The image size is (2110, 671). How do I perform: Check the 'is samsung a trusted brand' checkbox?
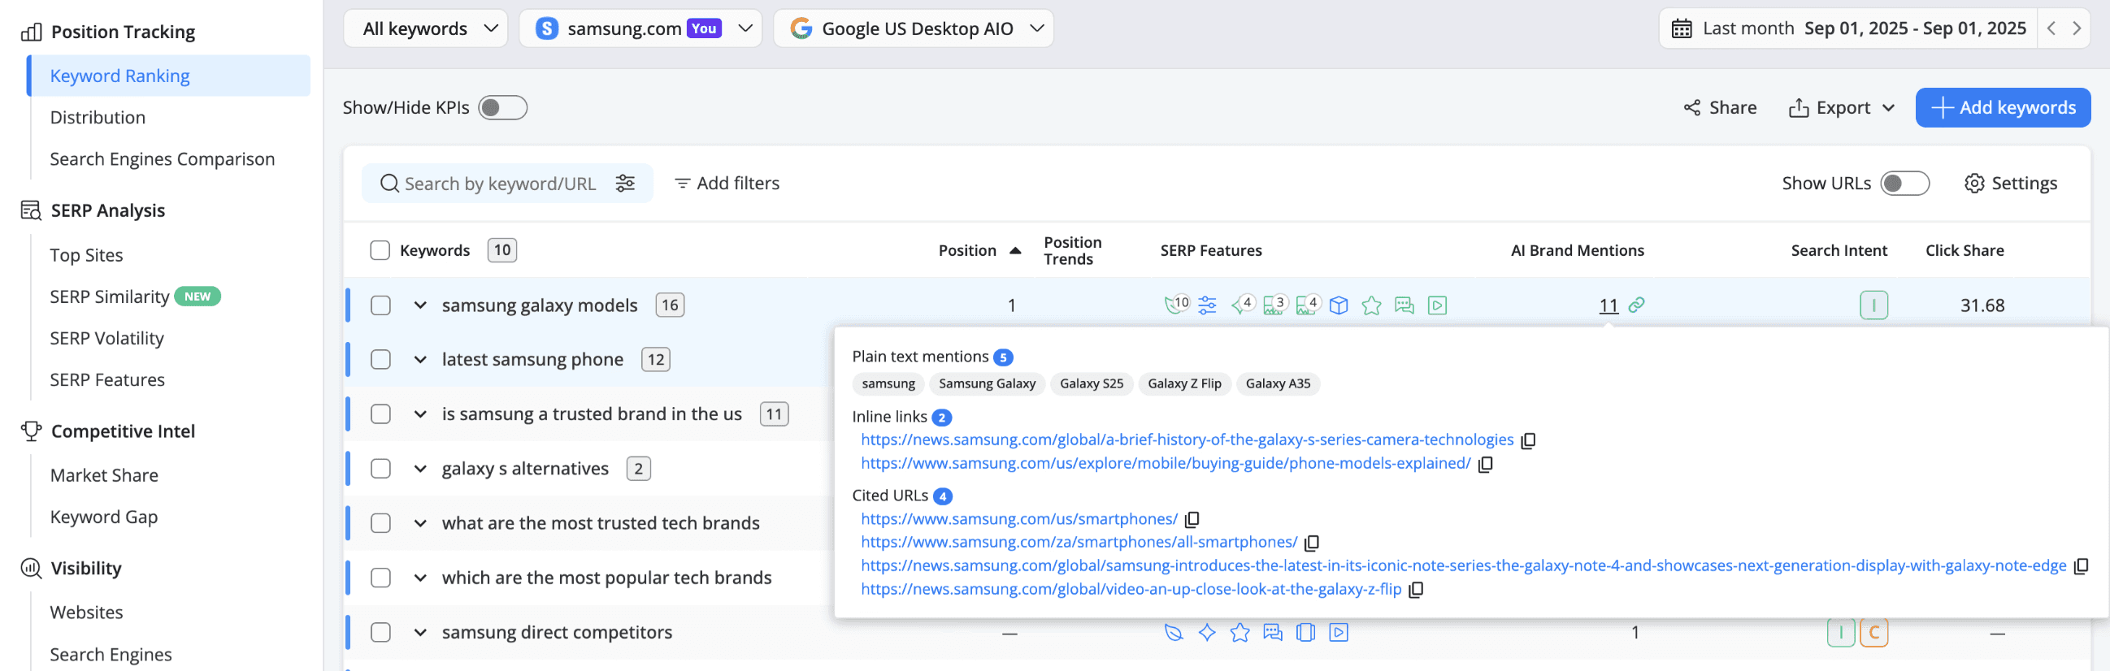coord(380,414)
